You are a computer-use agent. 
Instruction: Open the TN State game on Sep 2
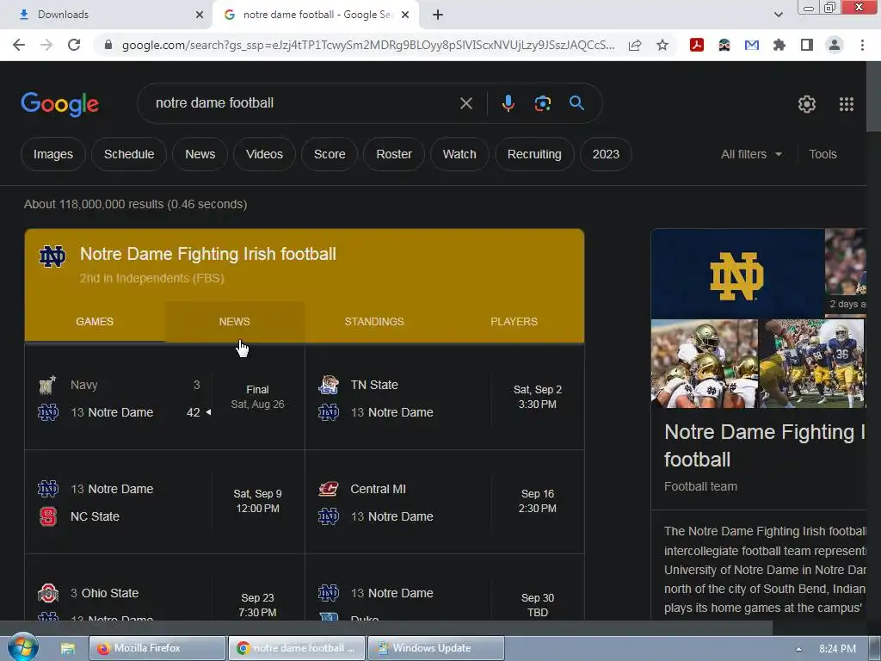click(445, 398)
